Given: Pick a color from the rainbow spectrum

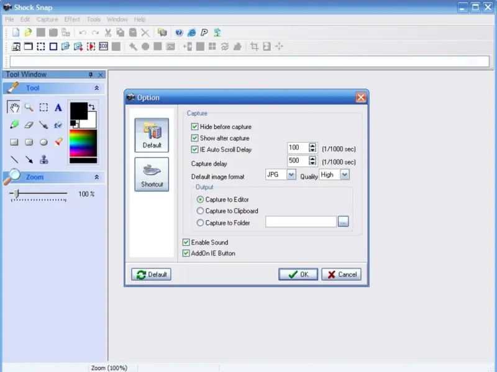Looking at the screenshot, I should click(83, 143).
